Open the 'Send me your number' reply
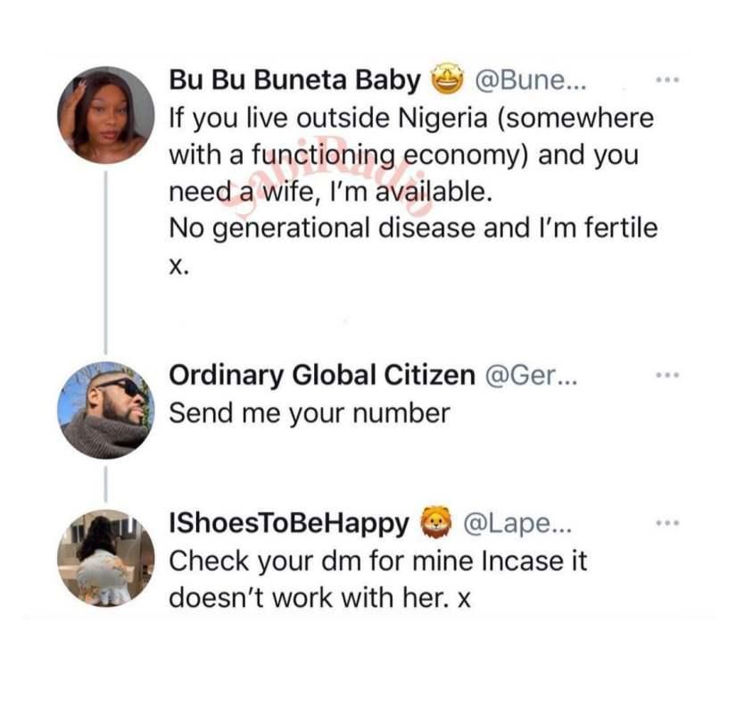This screenshot has width=736, height=714. click(x=309, y=414)
